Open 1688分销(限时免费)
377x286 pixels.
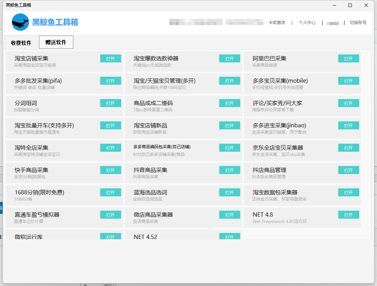click(110, 193)
